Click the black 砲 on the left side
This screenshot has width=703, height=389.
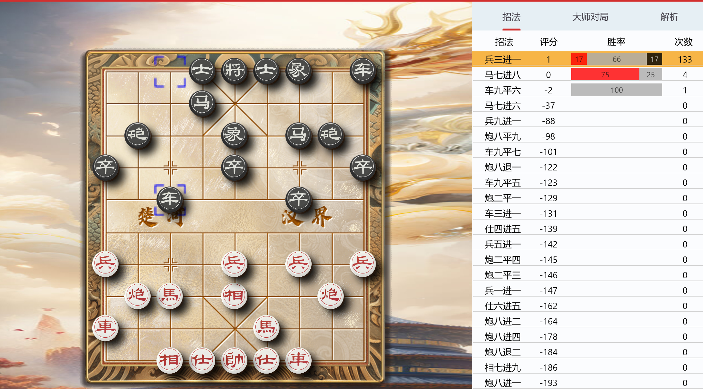coord(138,135)
